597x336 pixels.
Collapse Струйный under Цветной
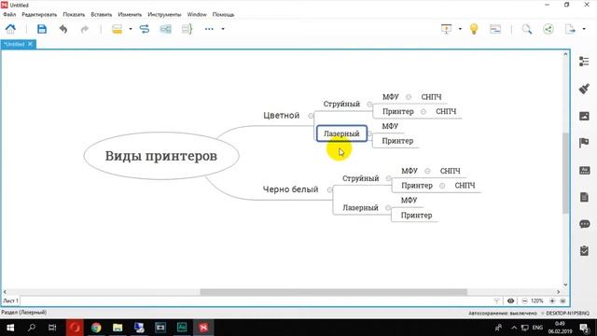(369, 104)
